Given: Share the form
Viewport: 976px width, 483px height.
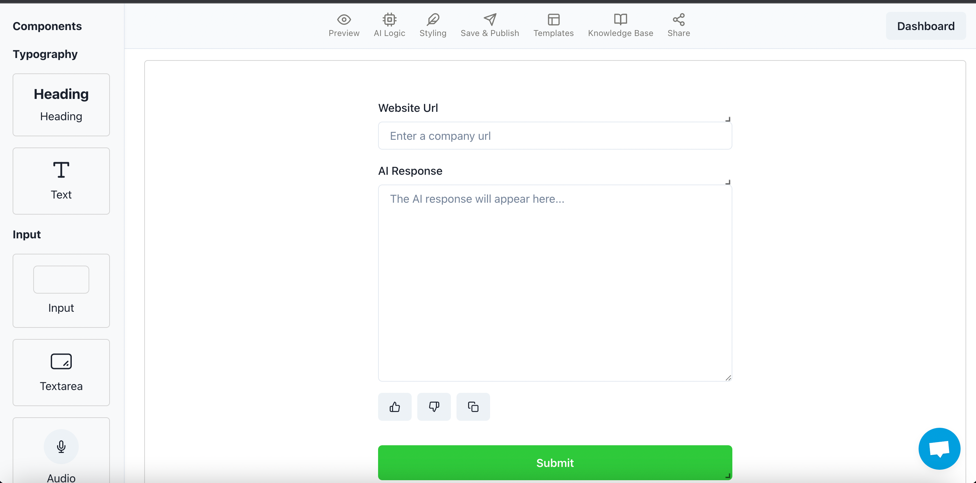Looking at the screenshot, I should 678,25.
